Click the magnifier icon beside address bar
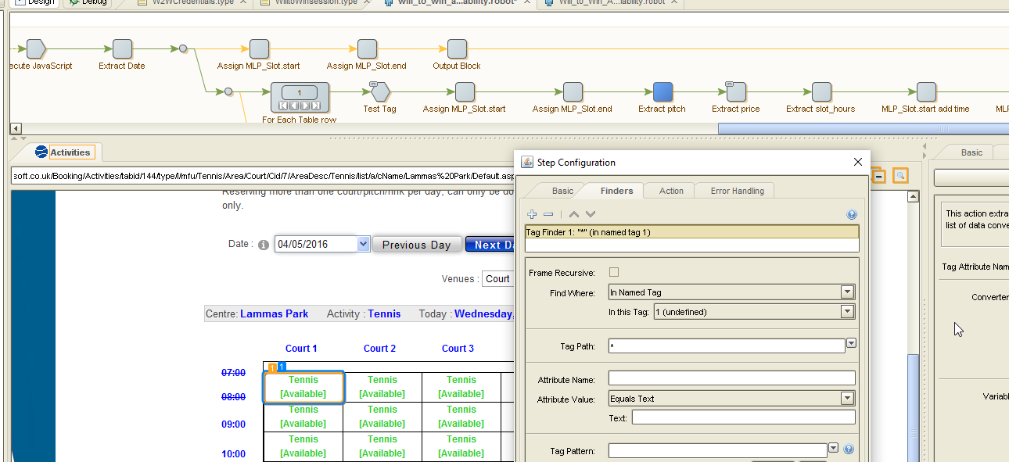The width and height of the screenshot is (1009, 462). coord(901,175)
